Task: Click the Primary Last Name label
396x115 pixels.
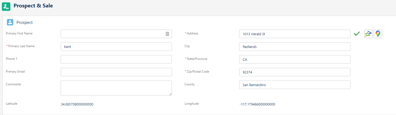Action: point(21,46)
